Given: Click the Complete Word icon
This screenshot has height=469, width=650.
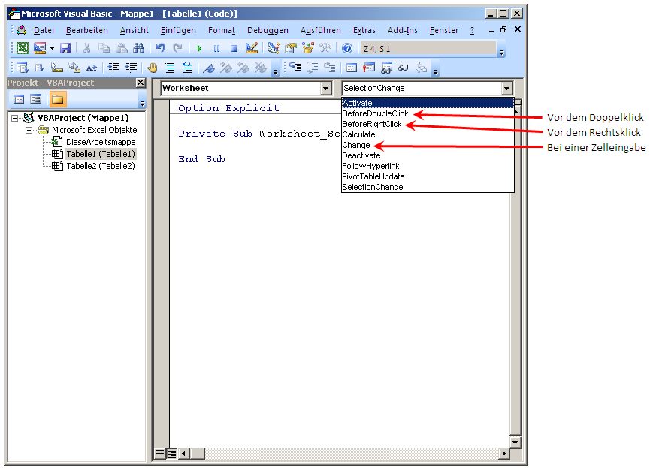Looking at the screenshot, I should pos(92,67).
